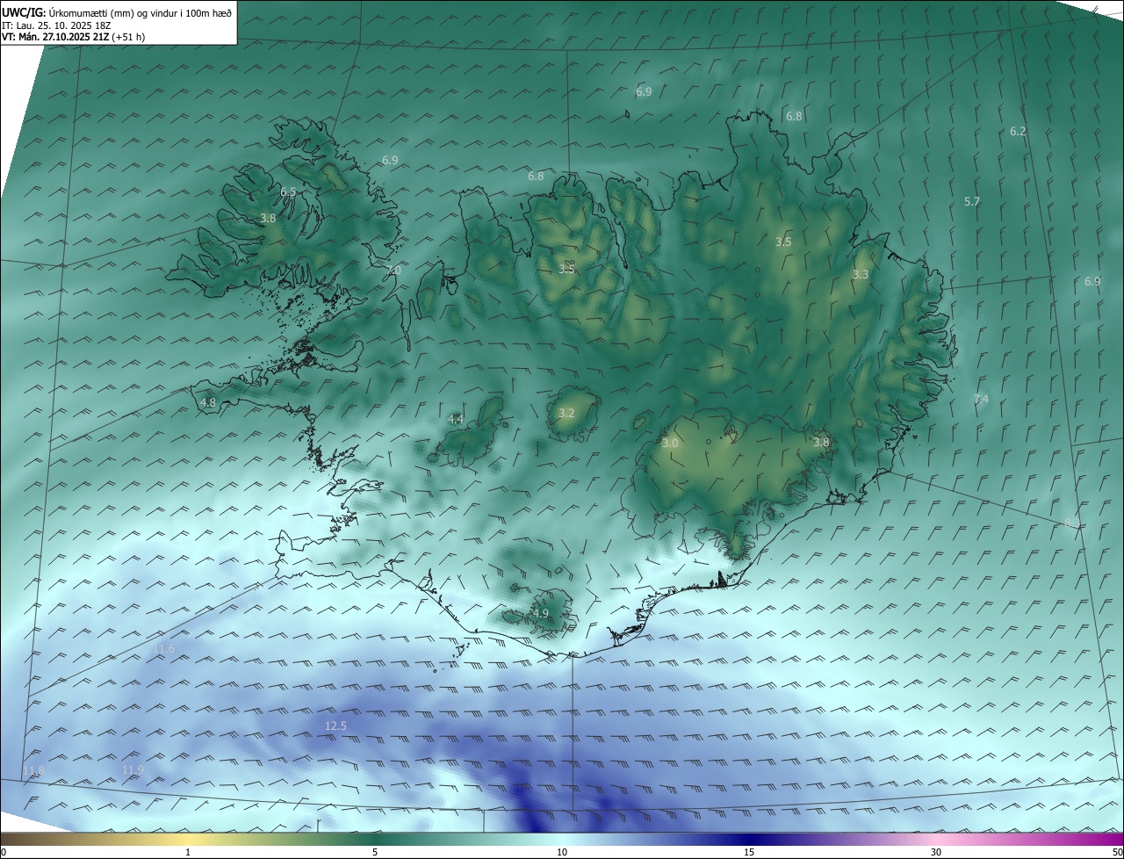Click the map value label 6.2

point(1018,131)
